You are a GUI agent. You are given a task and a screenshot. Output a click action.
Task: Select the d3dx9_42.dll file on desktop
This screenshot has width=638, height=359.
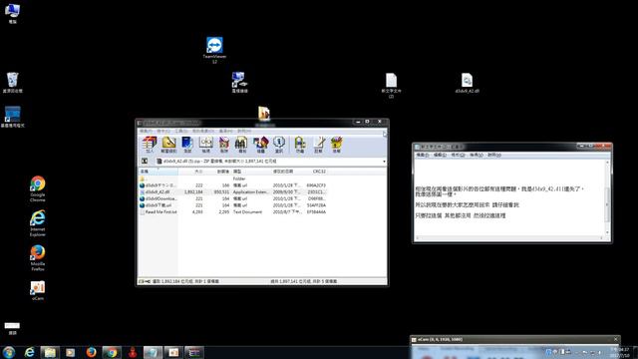click(468, 83)
